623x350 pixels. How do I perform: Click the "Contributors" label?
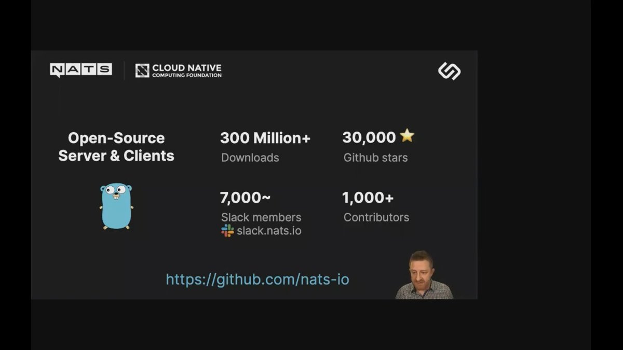(x=376, y=217)
